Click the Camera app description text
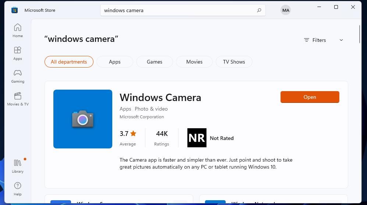This screenshot has height=205, width=367. point(206,163)
